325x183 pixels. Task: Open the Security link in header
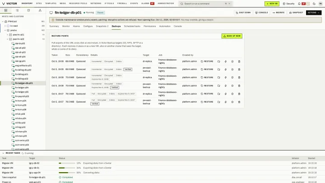pos(288,4)
